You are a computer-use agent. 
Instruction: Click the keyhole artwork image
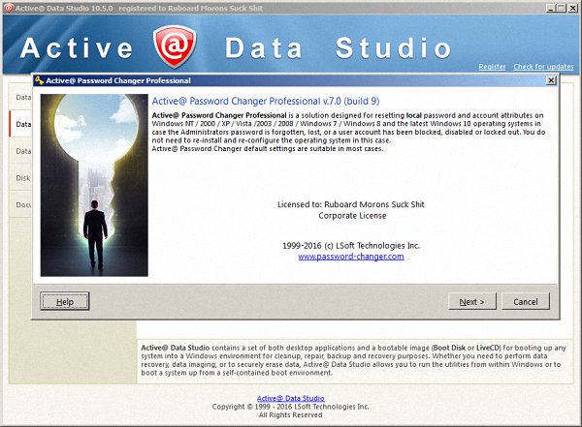click(x=94, y=185)
